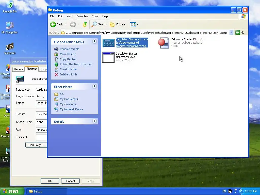Click the language bar minimize tray icon

coord(235,190)
